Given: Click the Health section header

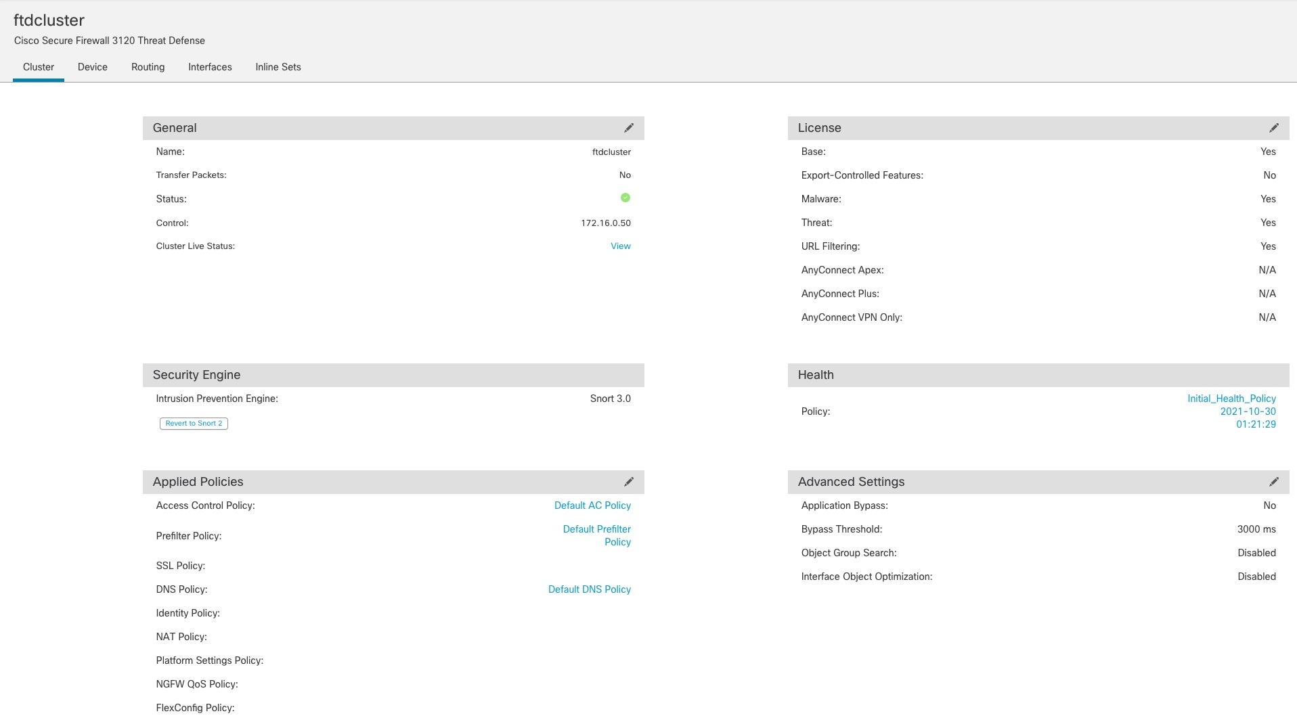Looking at the screenshot, I should tap(1038, 375).
